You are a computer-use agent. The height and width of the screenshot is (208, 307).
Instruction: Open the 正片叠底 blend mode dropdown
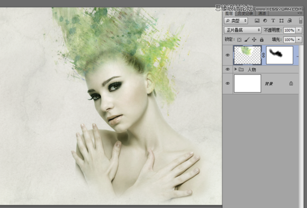click(x=242, y=30)
